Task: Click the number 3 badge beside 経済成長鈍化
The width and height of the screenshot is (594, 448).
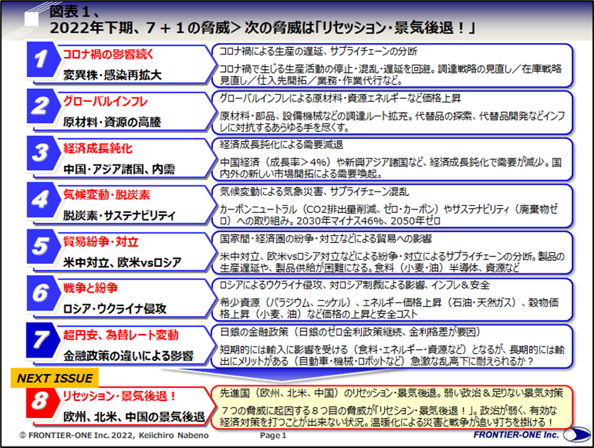Action: click(x=41, y=152)
